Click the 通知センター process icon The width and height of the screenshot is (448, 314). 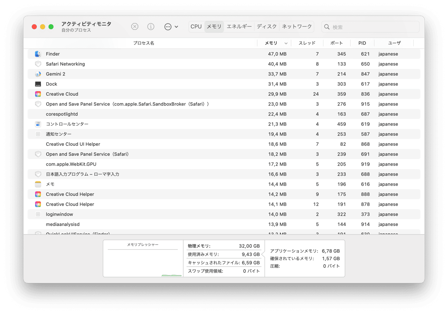38,134
